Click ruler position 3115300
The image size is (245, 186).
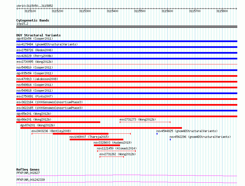click(85, 11)
